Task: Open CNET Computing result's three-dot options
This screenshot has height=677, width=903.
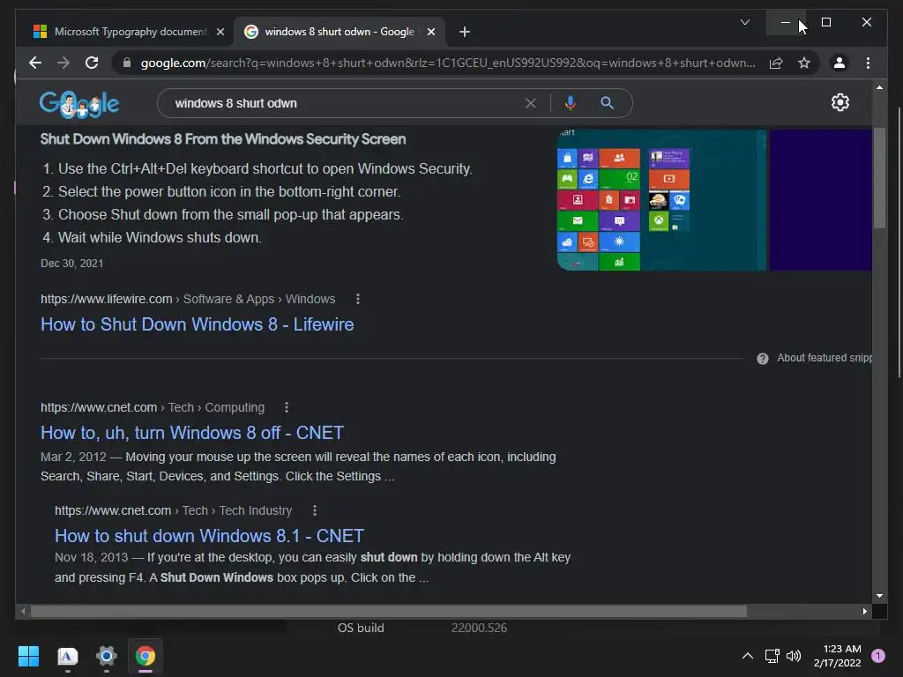Action: coord(287,407)
